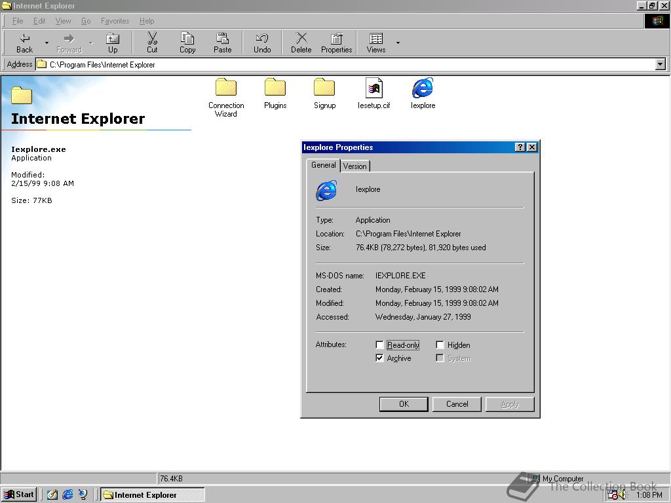
Task: Click the Cut toolbar icon
Action: pos(152,43)
